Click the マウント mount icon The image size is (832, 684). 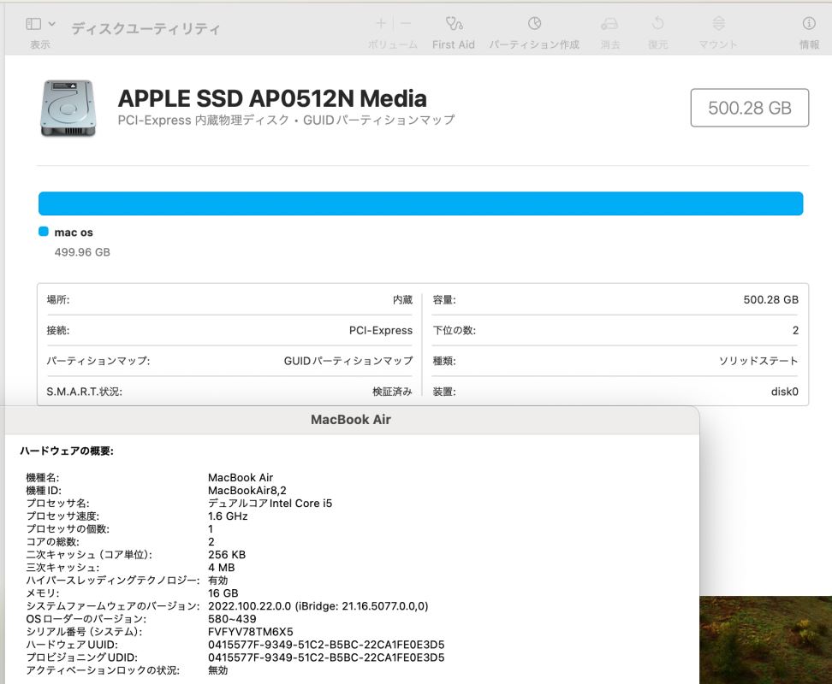tap(718, 24)
